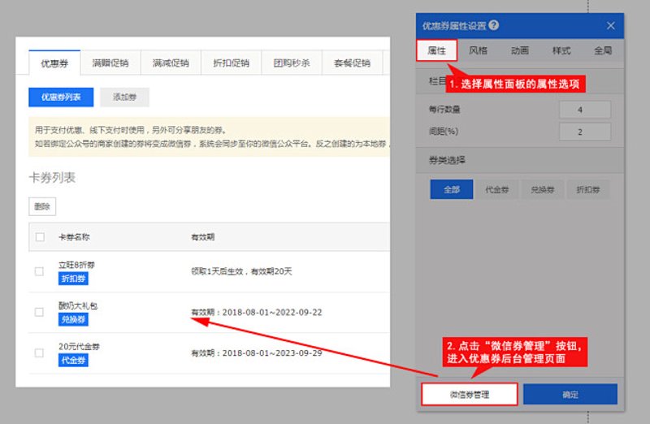Click the 卡券列表 heading
The width and height of the screenshot is (650, 424).
coord(52,177)
